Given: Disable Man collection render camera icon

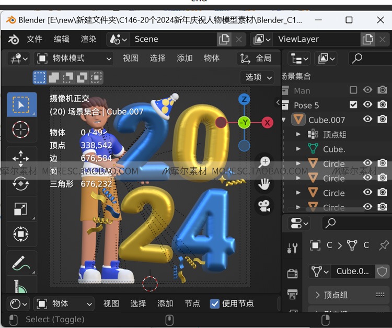Looking at the screenshot, I should point(382,90).
